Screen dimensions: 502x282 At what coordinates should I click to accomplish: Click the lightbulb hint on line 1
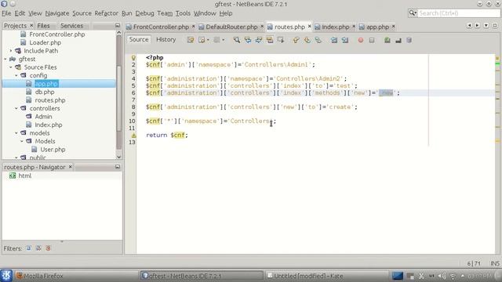[133, 58]
